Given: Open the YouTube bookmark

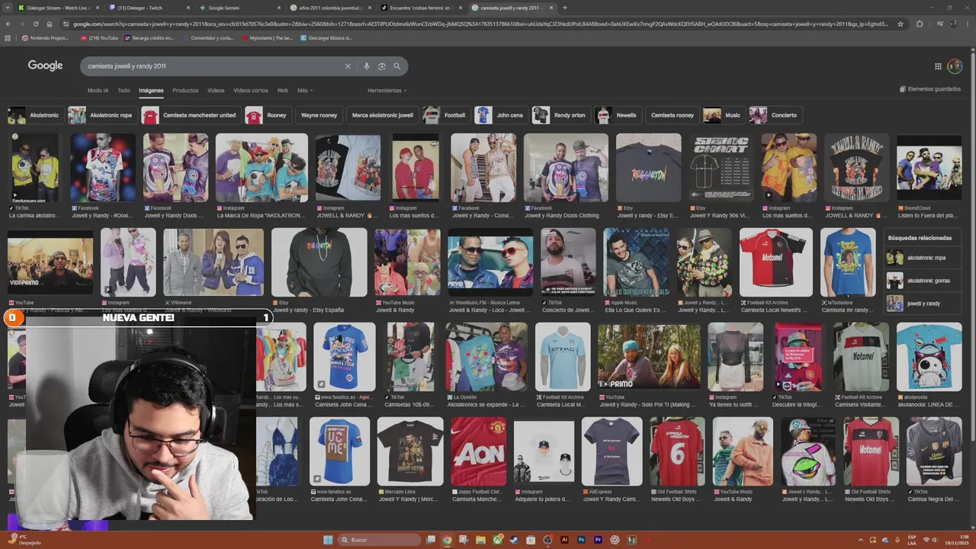Looking at the screenshot, I should (99, 37).
